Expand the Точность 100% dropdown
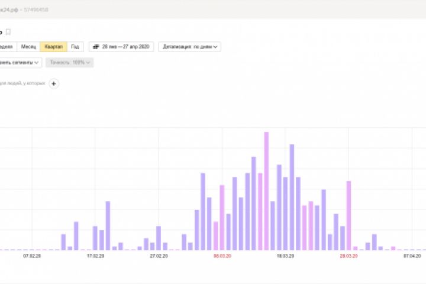The image size is (426, 284). 70,63
